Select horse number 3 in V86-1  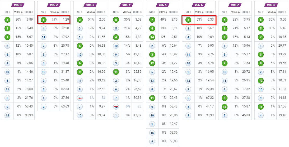[x=7, y=19]
